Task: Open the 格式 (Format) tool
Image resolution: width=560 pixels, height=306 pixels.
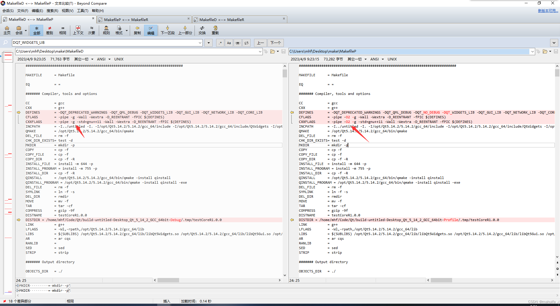Action: [119, 30]
